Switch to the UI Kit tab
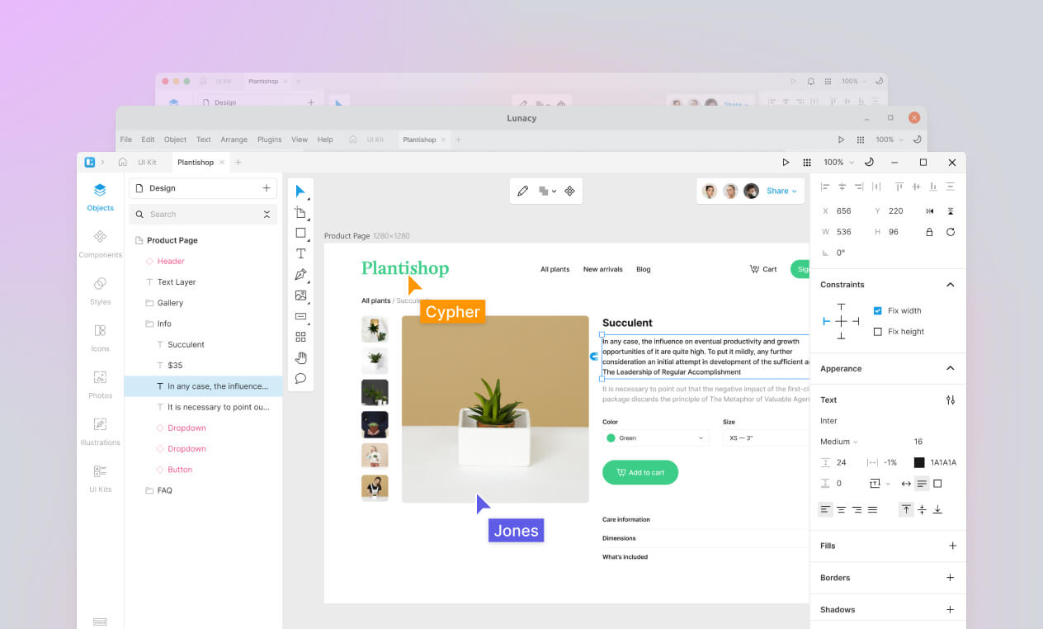This screenshot has width=1043, height=629. click(147, 163)
